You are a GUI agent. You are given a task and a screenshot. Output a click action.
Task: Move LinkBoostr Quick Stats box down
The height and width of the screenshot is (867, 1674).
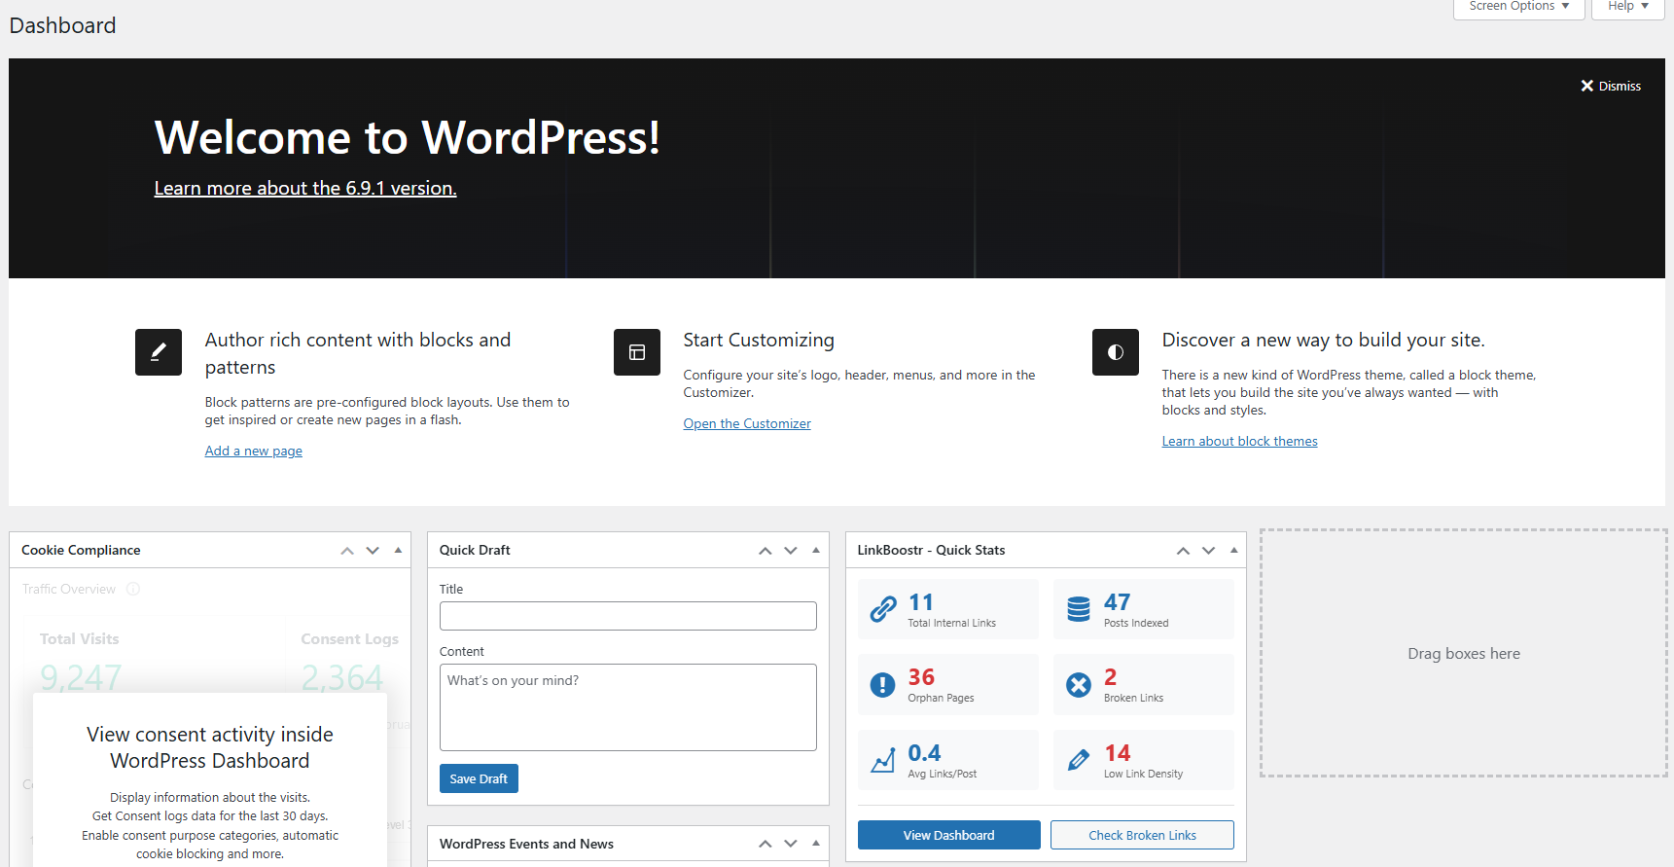[x=1209, y=551]
